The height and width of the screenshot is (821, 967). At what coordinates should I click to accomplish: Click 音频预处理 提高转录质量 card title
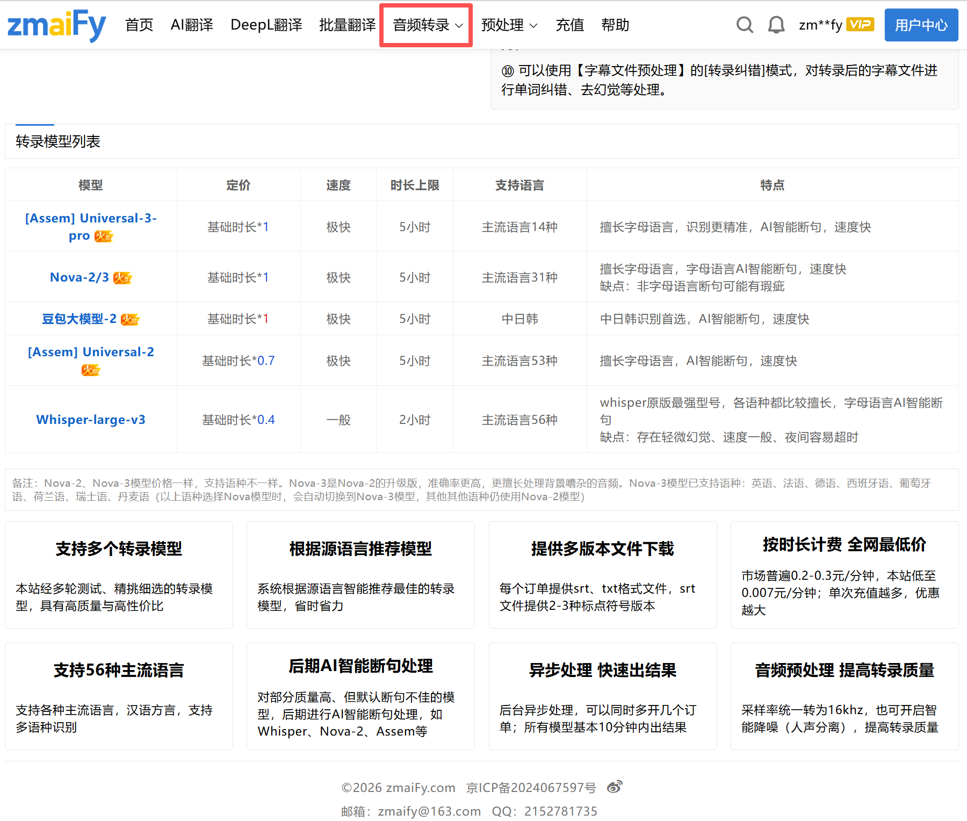[x=845, y=670]
